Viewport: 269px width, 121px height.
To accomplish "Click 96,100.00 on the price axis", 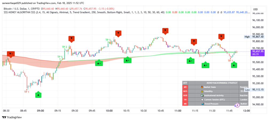I will [x=258, y=20].
